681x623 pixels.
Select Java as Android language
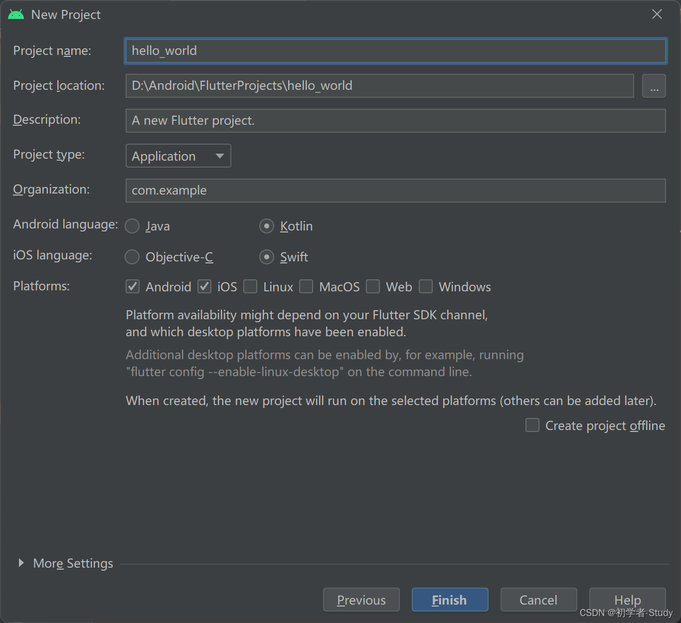(x=132, y=226)
